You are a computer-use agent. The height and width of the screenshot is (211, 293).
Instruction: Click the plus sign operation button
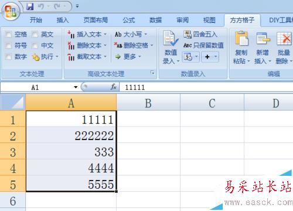[x=207, y=57]
